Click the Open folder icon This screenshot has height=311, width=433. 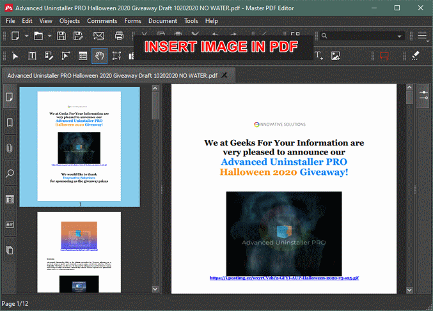coord(38,36)
